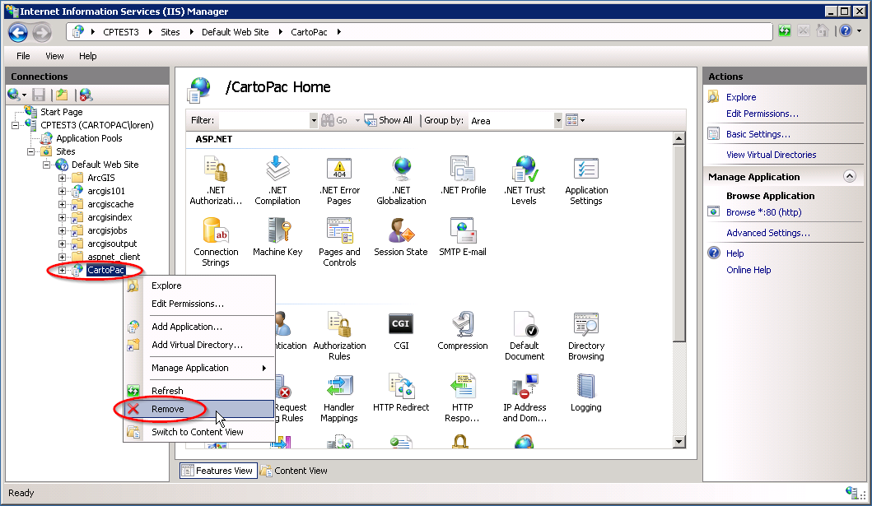Open IP Address and Domain Restrictions

click(x=525, y=397)
